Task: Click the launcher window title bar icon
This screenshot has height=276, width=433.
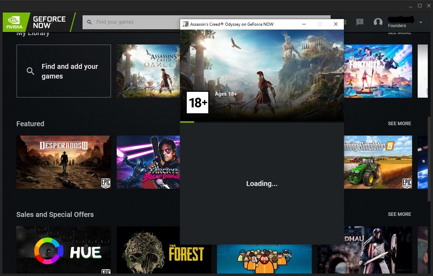Action: click(186, 24)
